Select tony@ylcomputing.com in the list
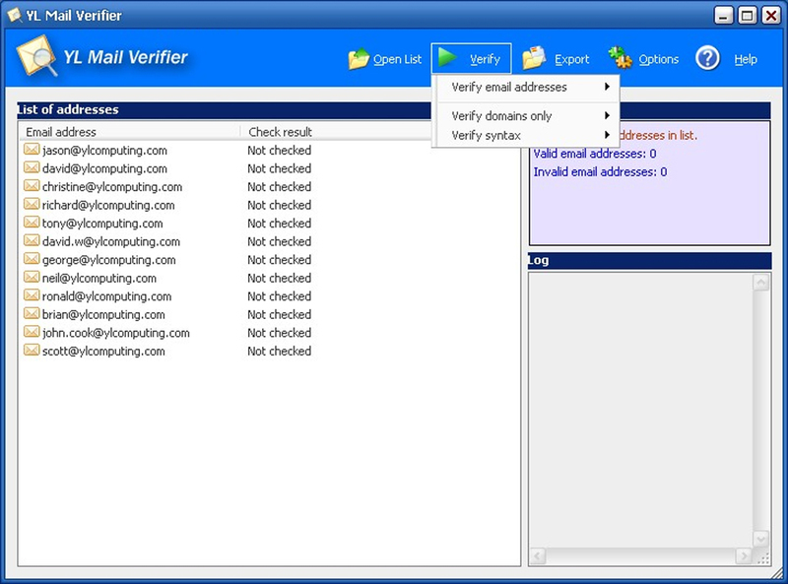Screen dimensions: 788x584 102,224
